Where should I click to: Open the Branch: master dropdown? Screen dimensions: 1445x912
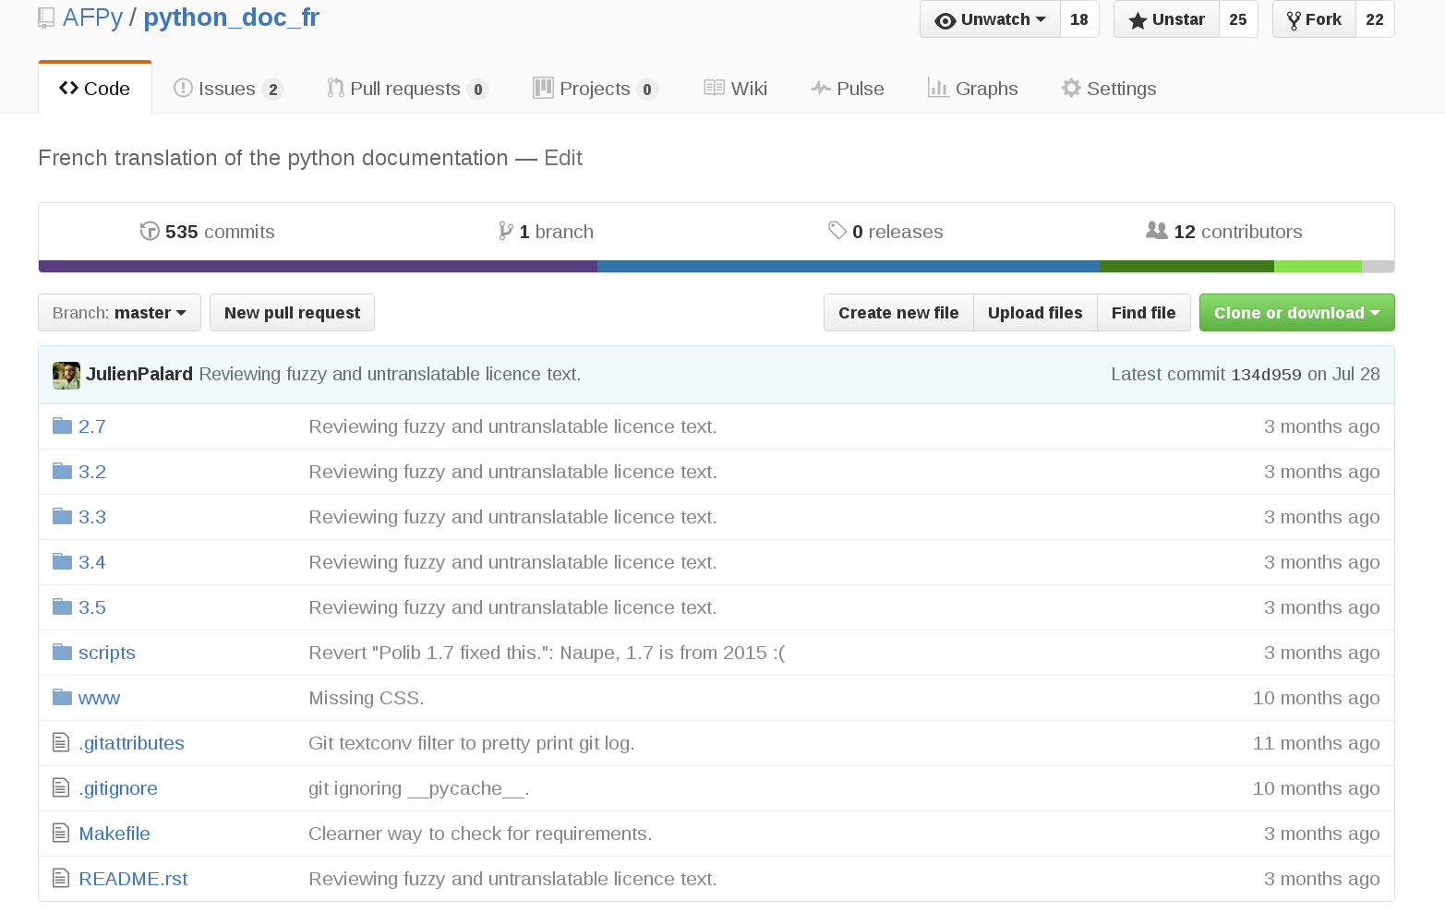click(119, 313)
